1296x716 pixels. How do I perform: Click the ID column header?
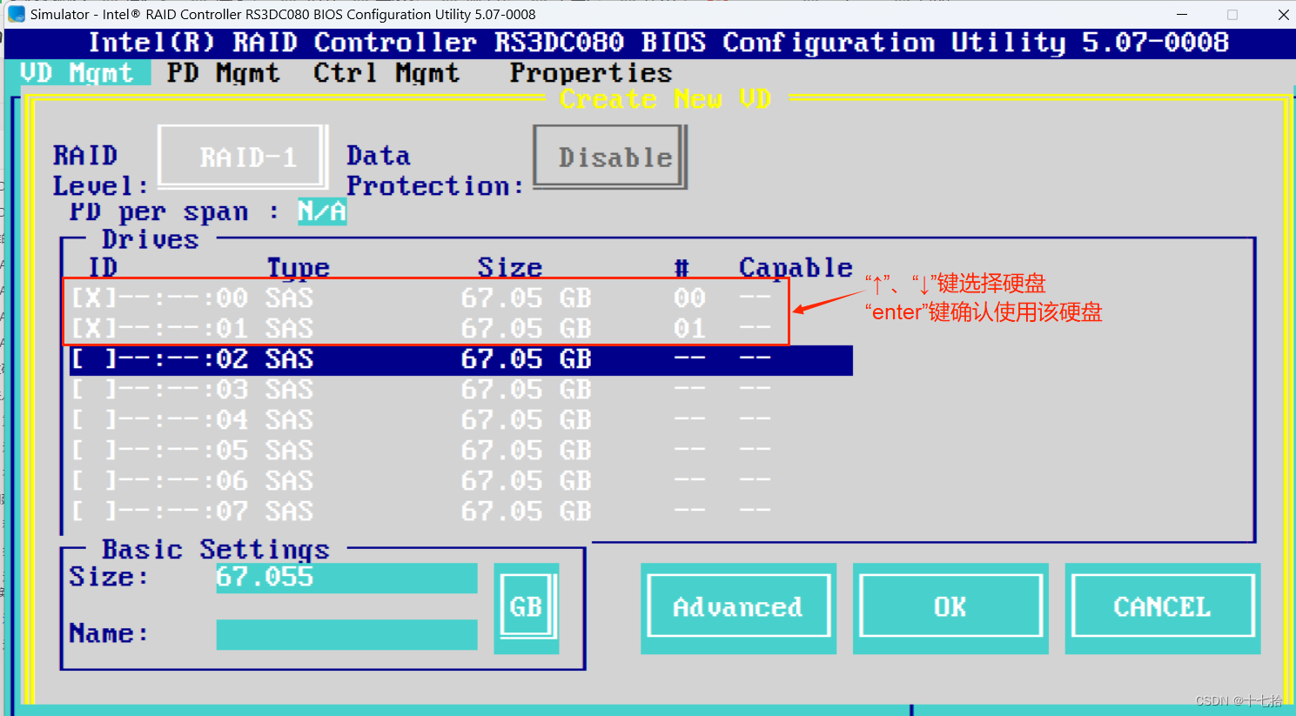point(103,268)
